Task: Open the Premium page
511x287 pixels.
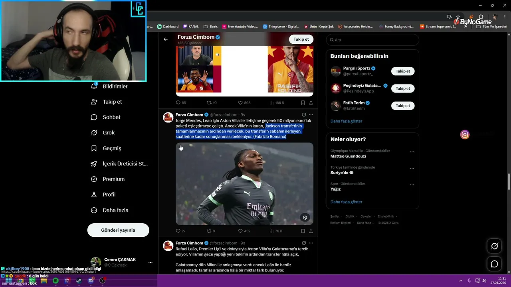Action: click(107, 179)
